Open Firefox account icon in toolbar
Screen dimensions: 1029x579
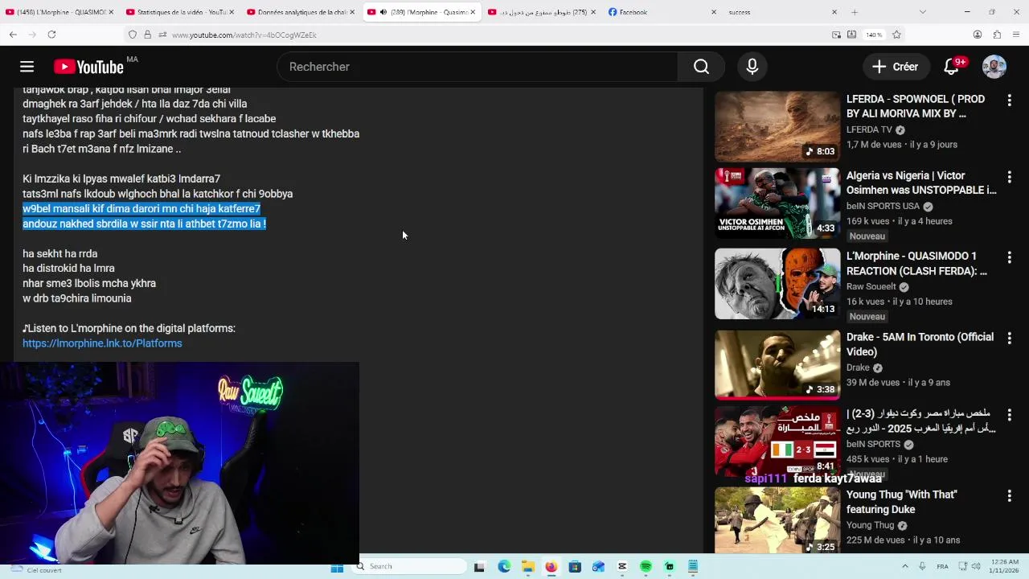pyautogui.click(x=978, y=35)
